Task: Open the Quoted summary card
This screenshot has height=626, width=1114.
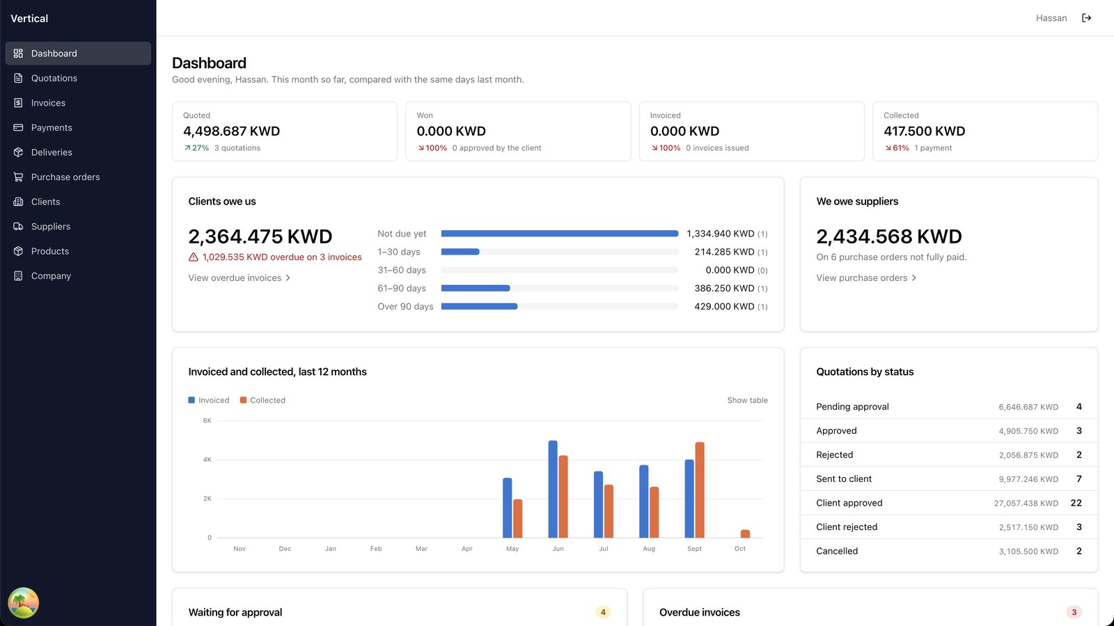Action: 285,131
